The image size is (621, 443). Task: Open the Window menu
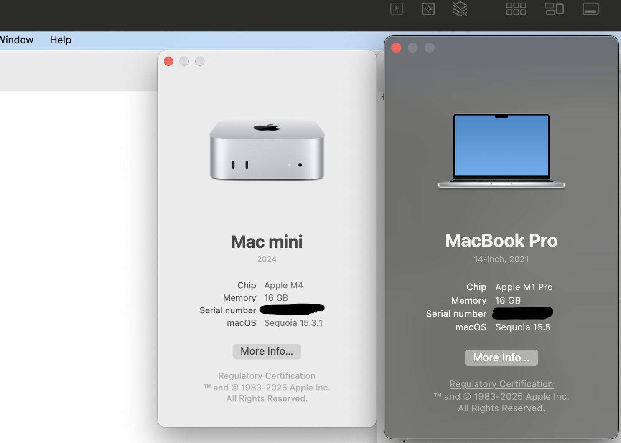coord(16,40)
